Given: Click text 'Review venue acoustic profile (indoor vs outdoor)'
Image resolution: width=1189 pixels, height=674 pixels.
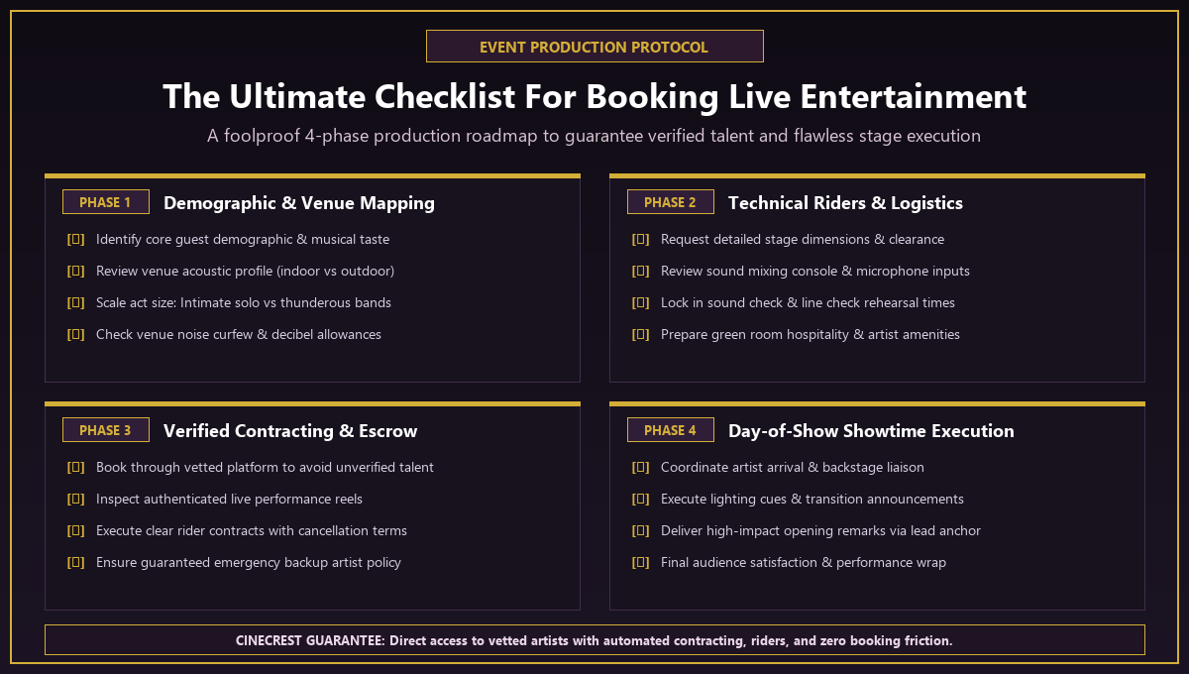Looking at the screenshot, I should tap(245, 272).
